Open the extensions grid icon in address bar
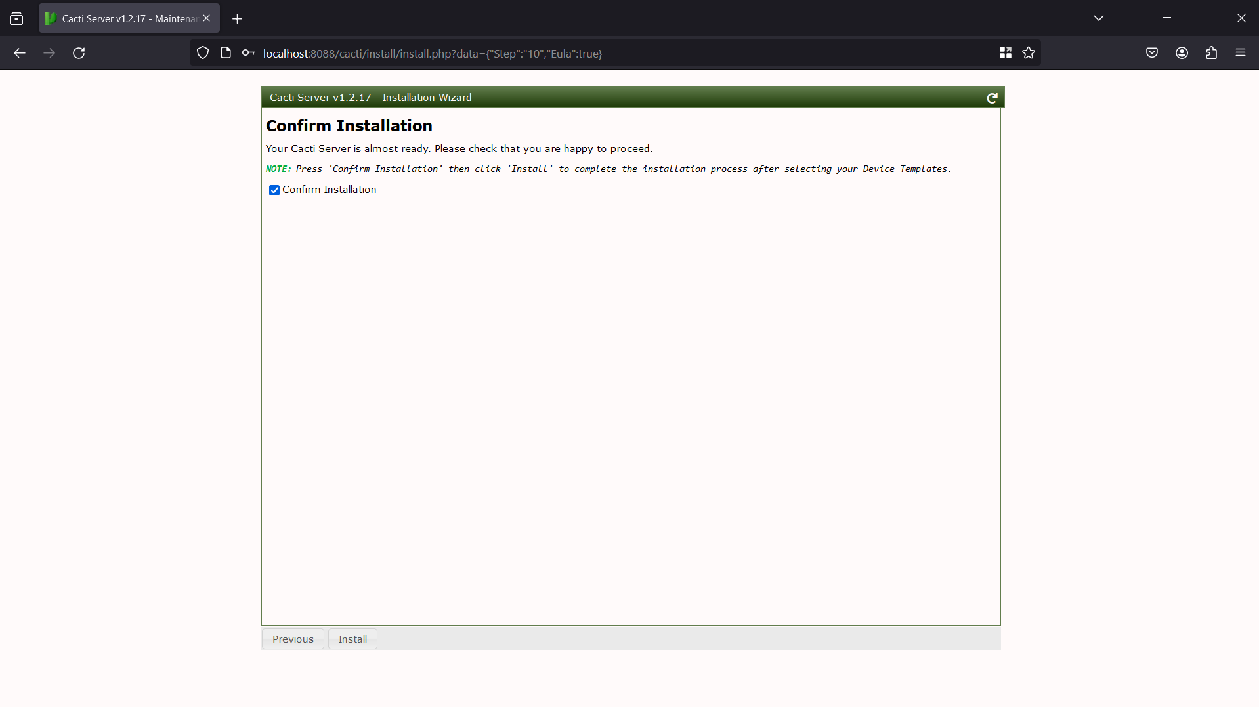The width and height of the screenshot is (1259, 707). (x=1005, y=53)
